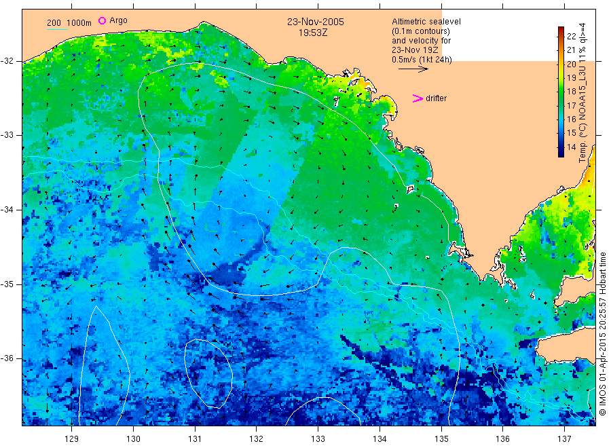This screenshot has width=611, height=448.
Task: Click the colorbar value 14
Action: click(571, 147)
